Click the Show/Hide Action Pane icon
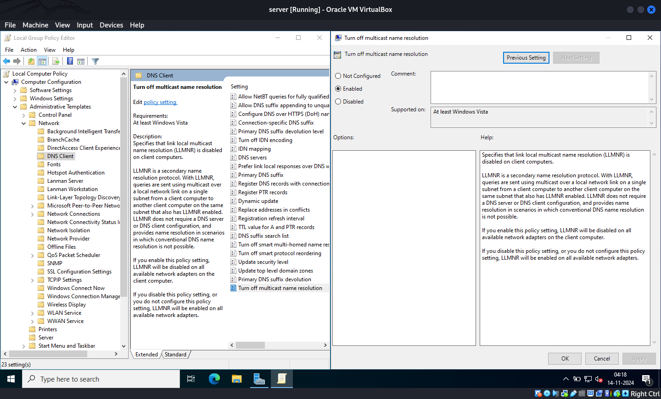The width and height of the screenshot is (661, 399). (81, 61)
